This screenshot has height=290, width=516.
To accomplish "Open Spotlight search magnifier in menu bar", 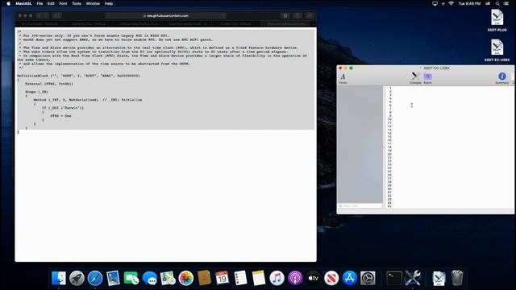I will point(497,3).
